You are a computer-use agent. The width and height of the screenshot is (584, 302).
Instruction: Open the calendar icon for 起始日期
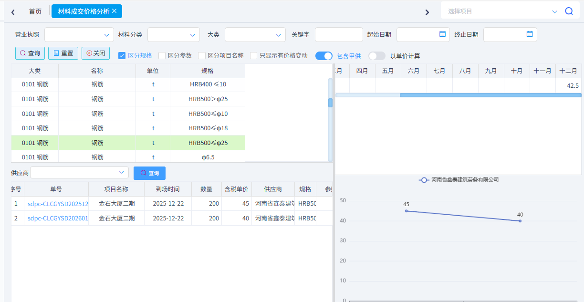pyautogui.click(x=442, y=34)
